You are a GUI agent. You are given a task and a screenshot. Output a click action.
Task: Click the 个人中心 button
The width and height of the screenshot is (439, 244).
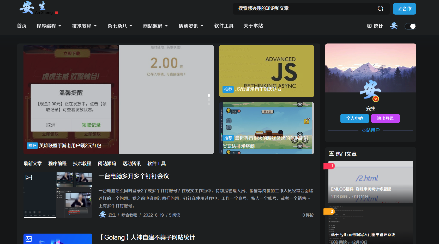coord(355,118)
